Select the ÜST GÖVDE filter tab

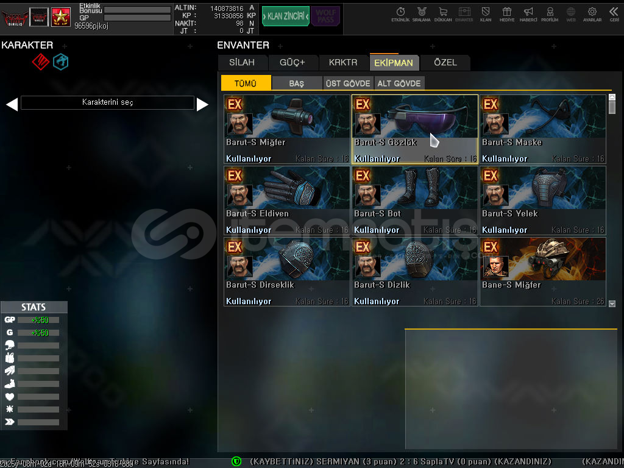pos(348,83)
